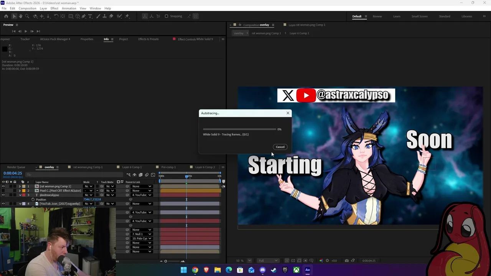Click the reset exposure icon
Screen dimensions: 491x276
point(327,261)
